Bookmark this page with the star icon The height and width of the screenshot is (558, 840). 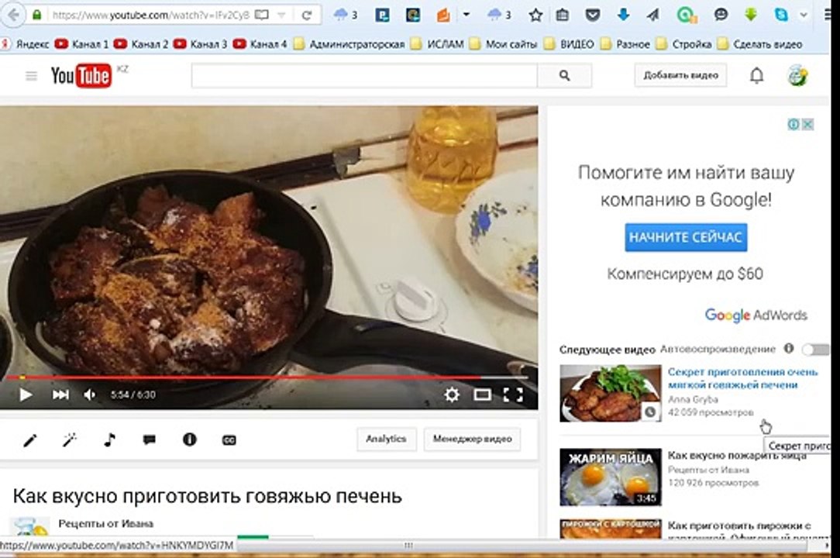(535, 15)
